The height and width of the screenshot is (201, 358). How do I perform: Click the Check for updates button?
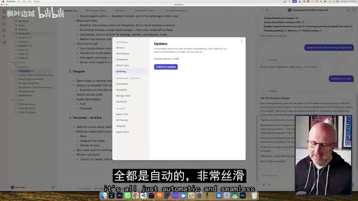(x=166, y=67)
